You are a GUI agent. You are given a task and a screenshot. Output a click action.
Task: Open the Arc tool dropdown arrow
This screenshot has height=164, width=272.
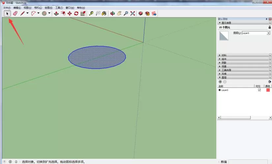tap(38, 13)
